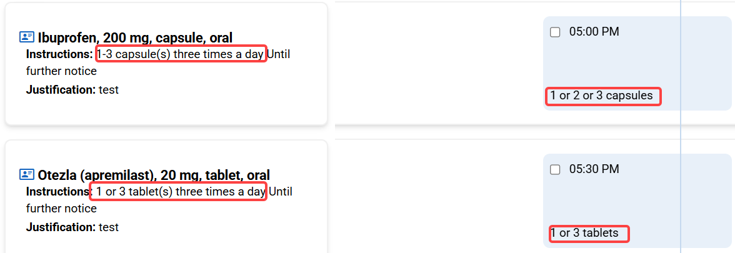Click the Ibuprofen Instructions label
Viewport: 735px width, 253px height.
[x=59, y=54]
